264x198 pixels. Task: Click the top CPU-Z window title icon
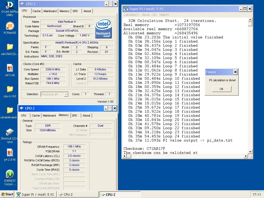(x=22, y=4)
